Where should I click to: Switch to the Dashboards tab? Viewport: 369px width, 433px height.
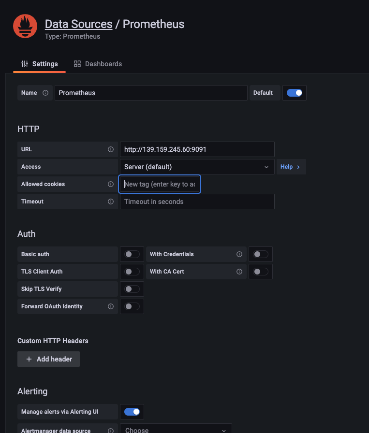pos(98,64)
